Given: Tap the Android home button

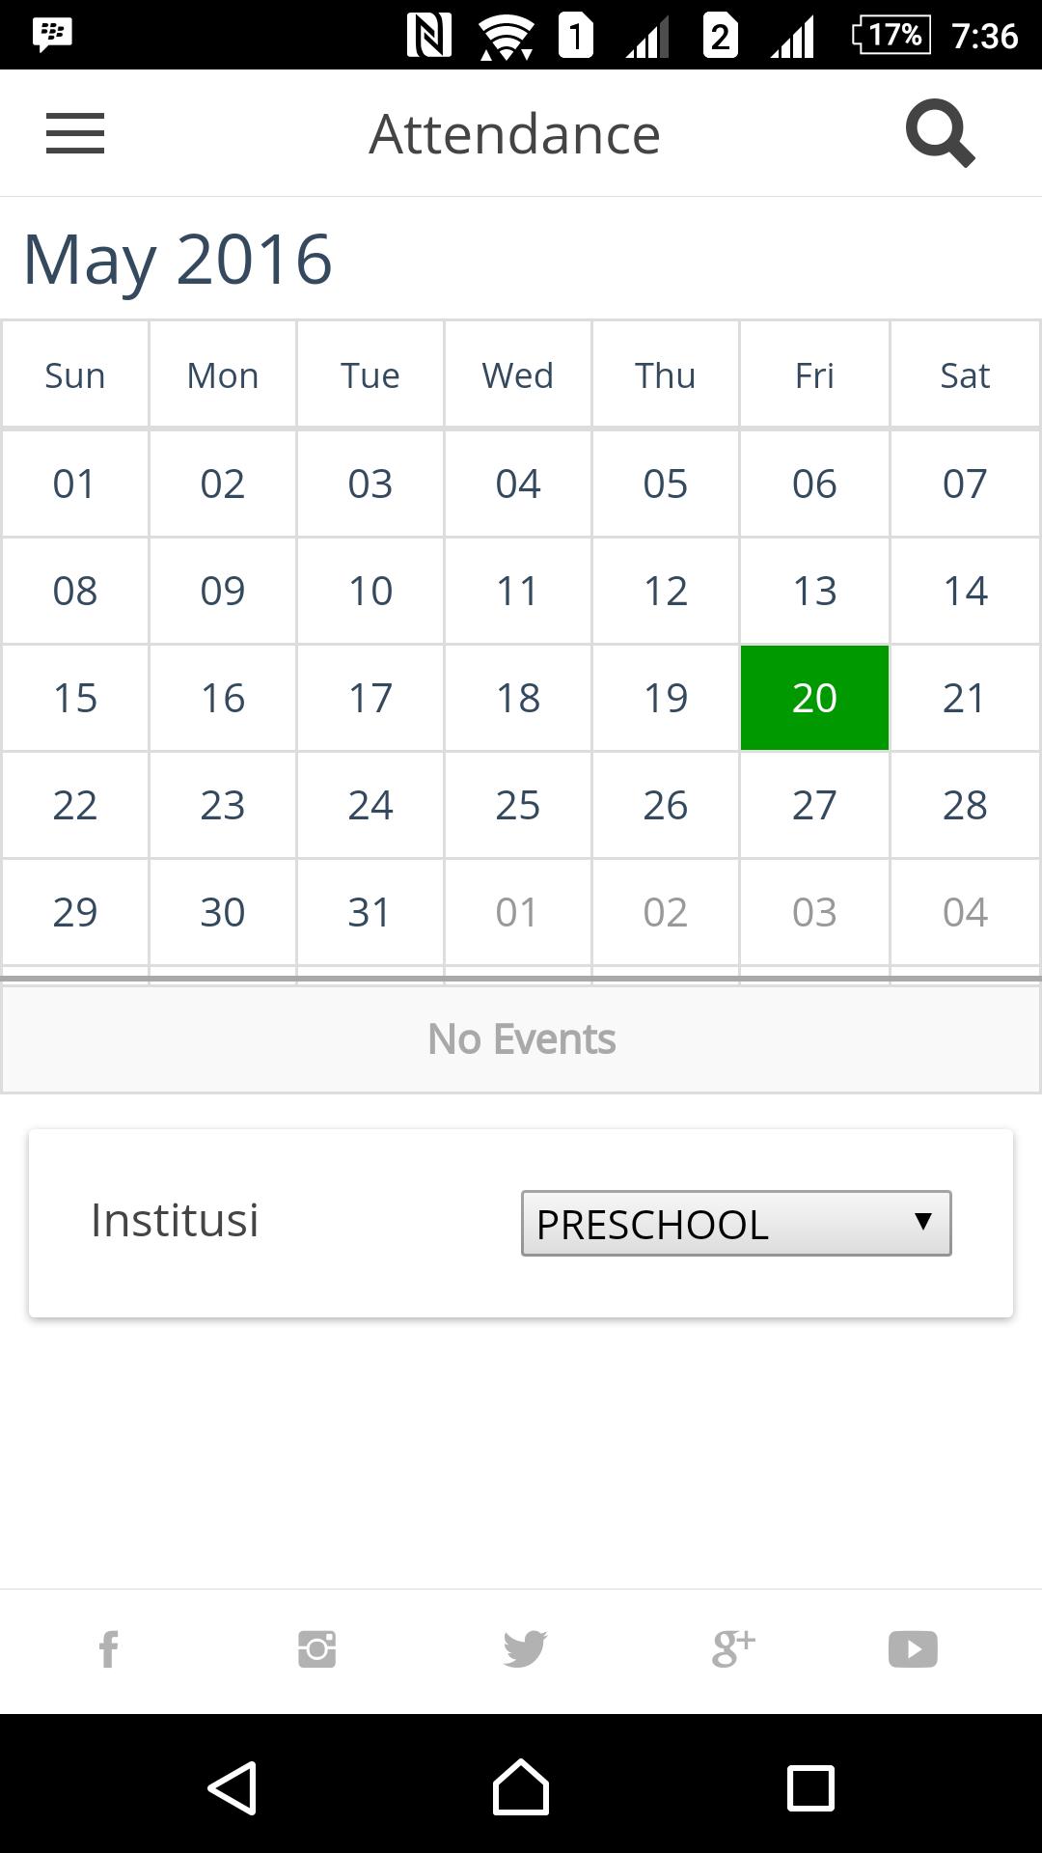Looking at the screenshot, I should point(521,1787).
